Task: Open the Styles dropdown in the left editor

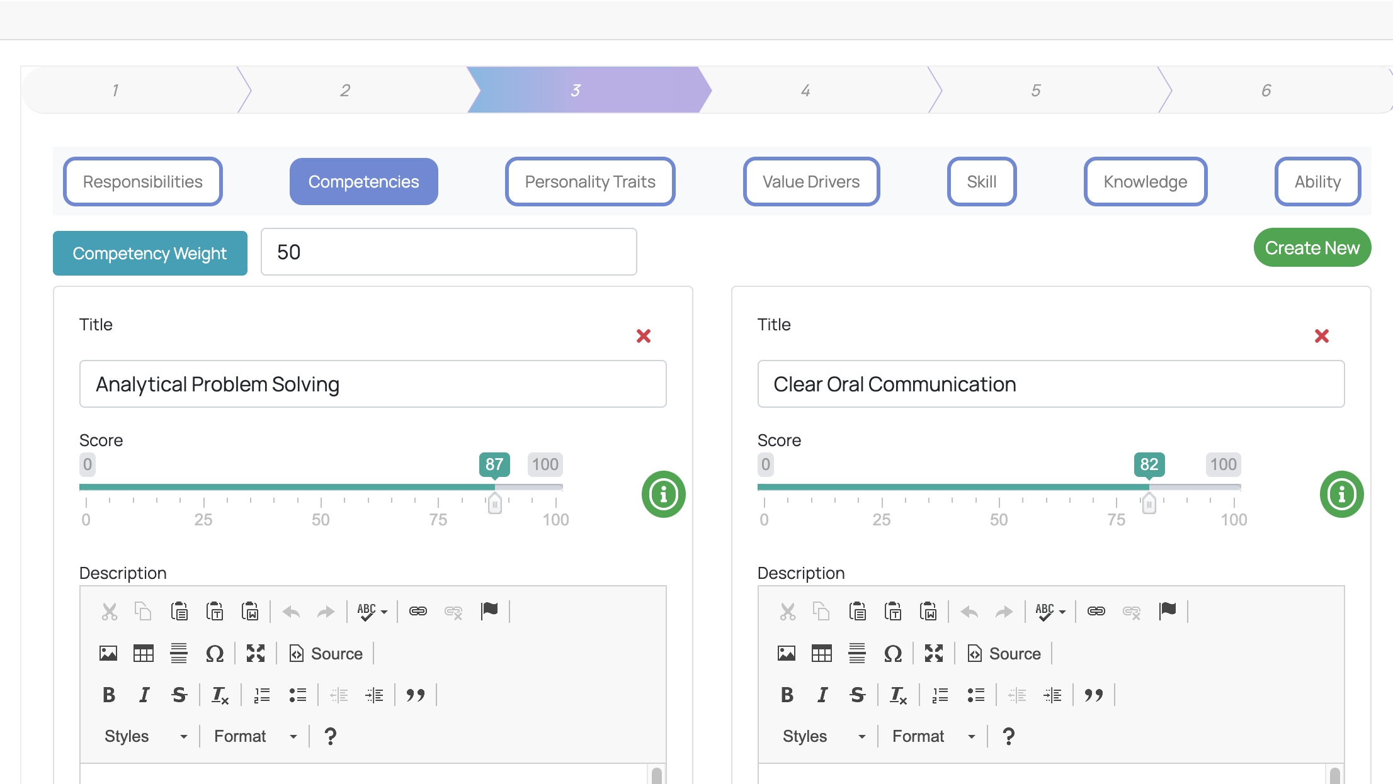Action: tap(145, 736)
